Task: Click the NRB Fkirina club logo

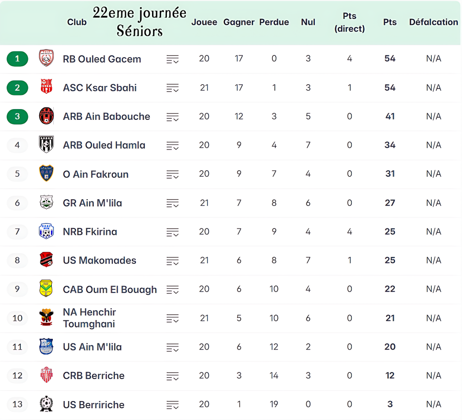Action: (x=46, y=232)
